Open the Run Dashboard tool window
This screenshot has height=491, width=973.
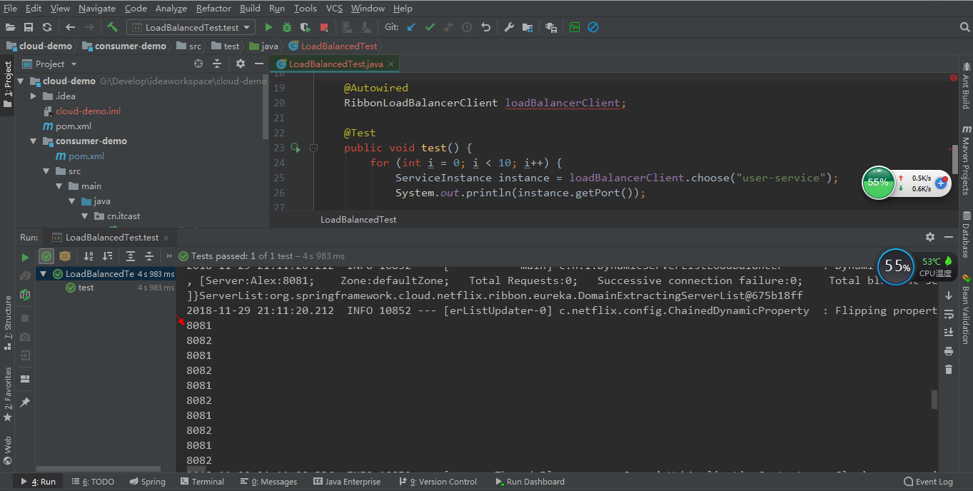pyautogui.click(x=529, y=482)
